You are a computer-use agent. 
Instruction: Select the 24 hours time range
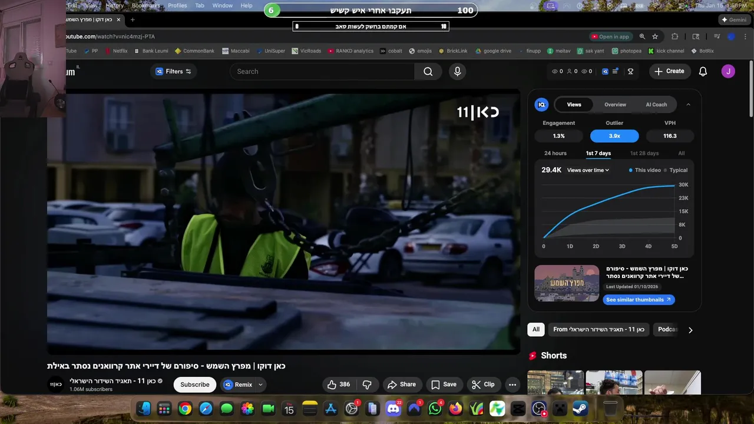coord(555,153)
